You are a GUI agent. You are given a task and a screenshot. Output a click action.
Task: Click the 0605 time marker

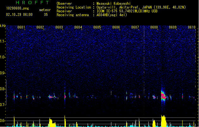97,27
